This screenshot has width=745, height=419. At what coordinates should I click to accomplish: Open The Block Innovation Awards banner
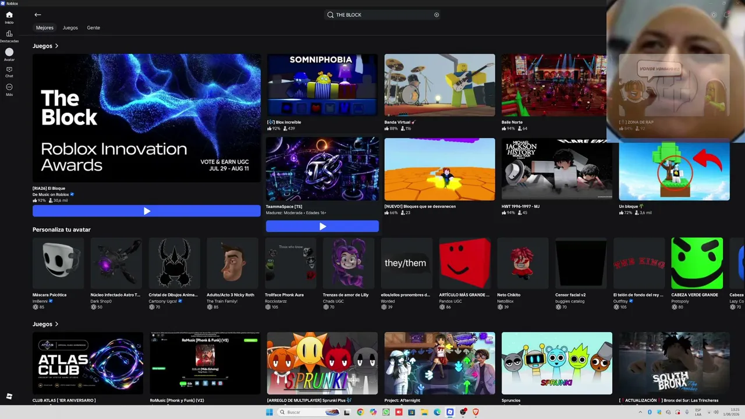(x=147, y=118)
